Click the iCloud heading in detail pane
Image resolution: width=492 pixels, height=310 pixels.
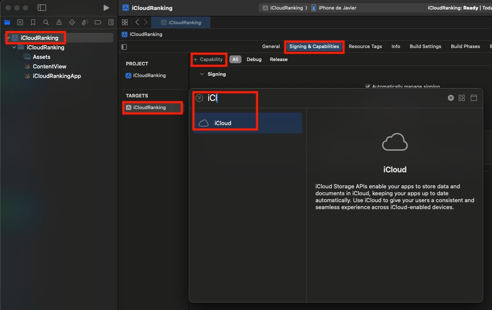click(395, 170)
